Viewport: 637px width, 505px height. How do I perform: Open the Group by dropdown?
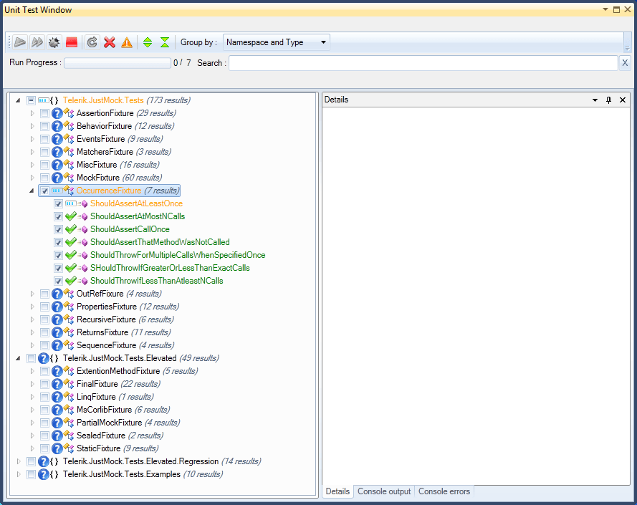coord(277,42)
